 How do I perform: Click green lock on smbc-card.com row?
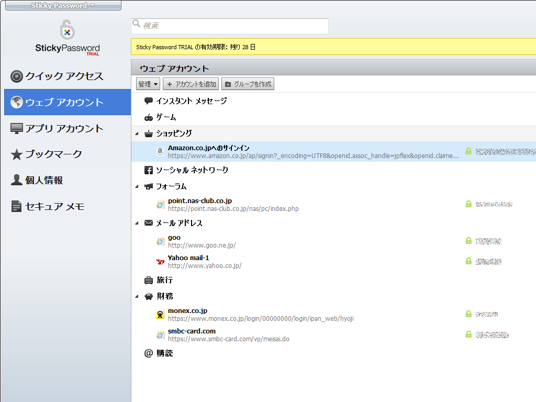tap(468, 334)
